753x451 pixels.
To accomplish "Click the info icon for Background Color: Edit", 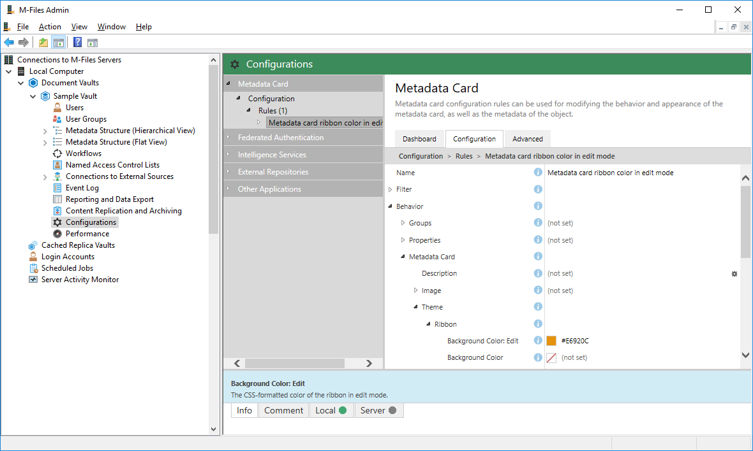I will (538, 340).
